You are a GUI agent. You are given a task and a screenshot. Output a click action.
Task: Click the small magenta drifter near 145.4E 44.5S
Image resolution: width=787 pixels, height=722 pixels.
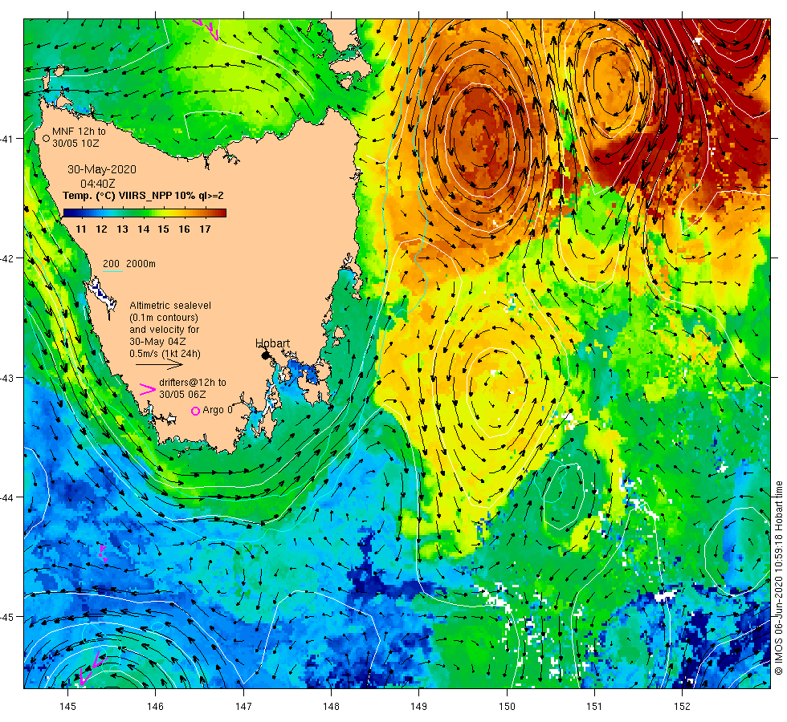click(103, 553)
